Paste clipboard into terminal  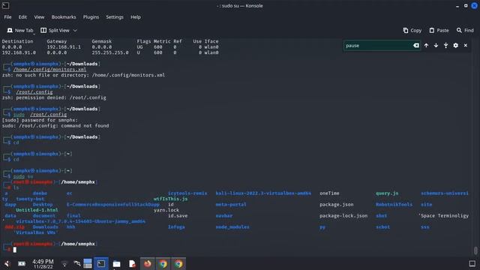439,30
